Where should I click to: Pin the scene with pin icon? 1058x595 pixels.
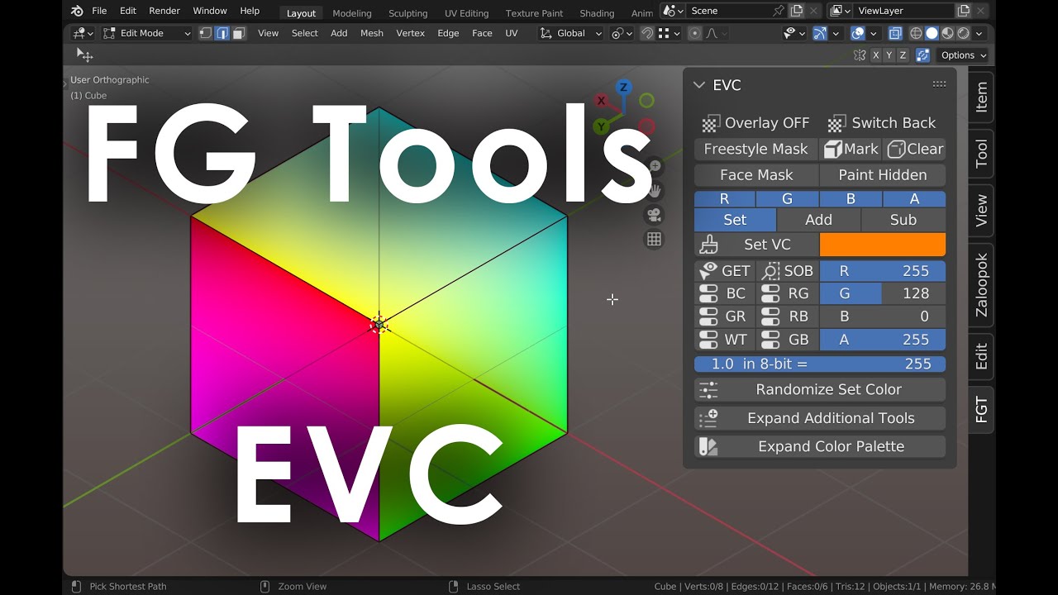[x=779, y=11]
